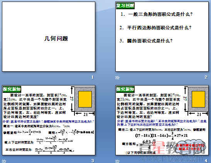The image size is (211, 163).
Task: Click slide number 2 label
Action: 206,77
